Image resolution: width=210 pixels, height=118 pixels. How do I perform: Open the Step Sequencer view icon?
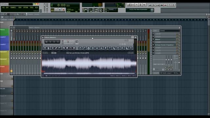[x=133, y=5]
